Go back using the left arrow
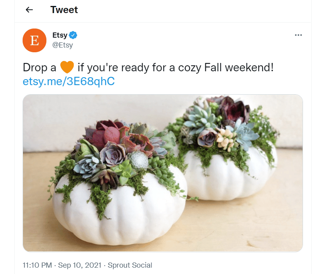Screen dimensions: 326x274 click(29, 10)
